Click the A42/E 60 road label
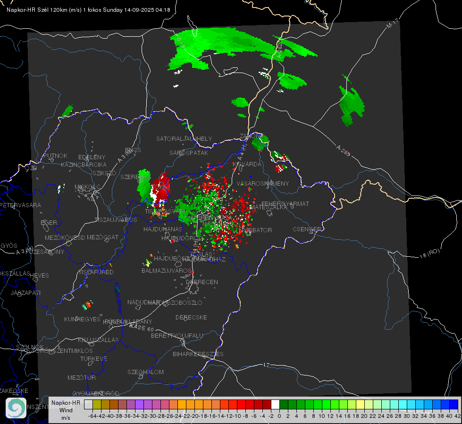 (x=142, y=327)
